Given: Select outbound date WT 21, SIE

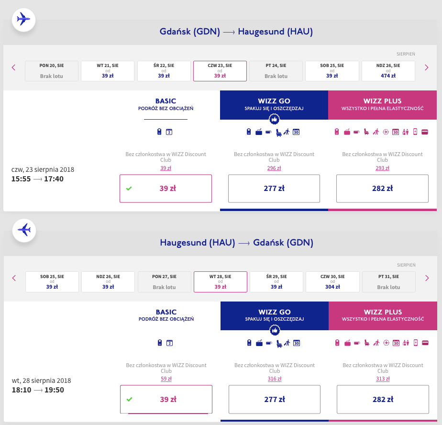Looking at the screenshot, I should tap(108, 71).
